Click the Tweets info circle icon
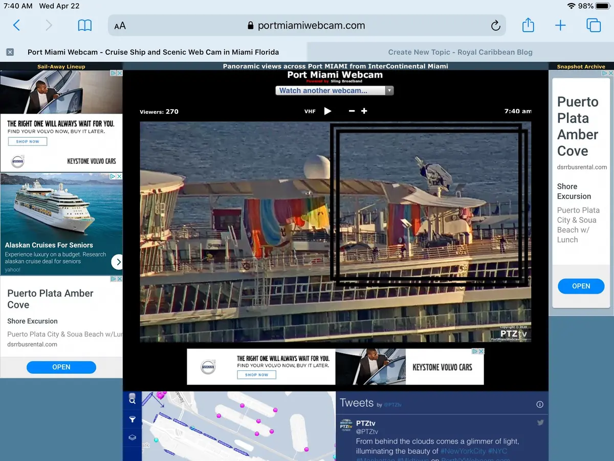This screenshot has width=614, height=461. (x=539, y=405)
